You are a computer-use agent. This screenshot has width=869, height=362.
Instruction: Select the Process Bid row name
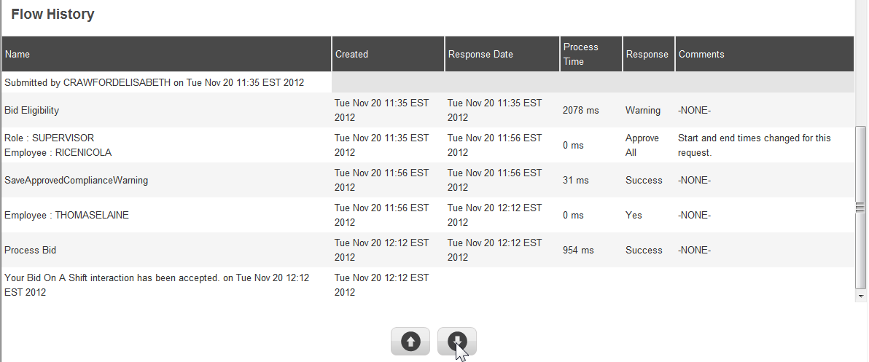31,251
